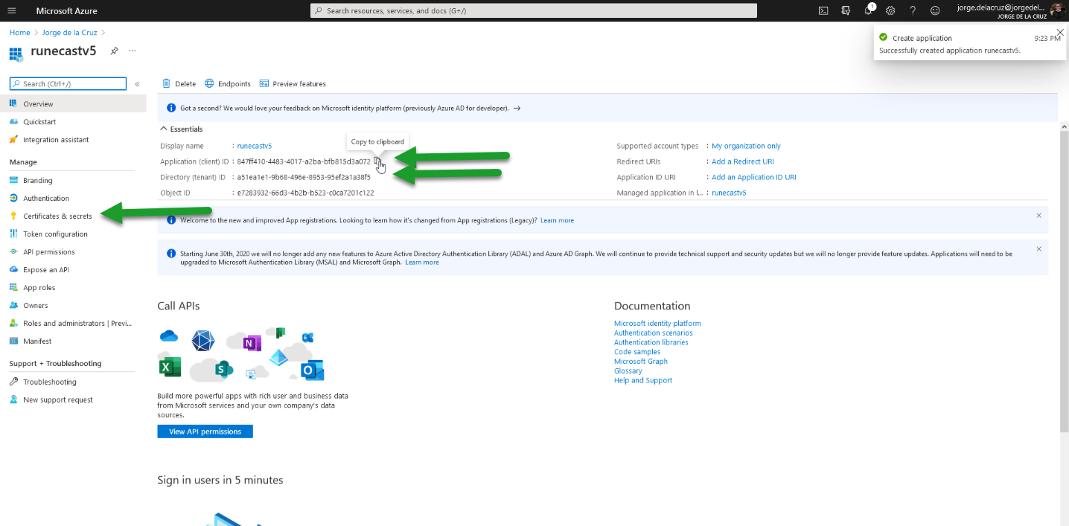Click the Directory (tenant) ID value
1069x526 pixels.
(304, 178)
